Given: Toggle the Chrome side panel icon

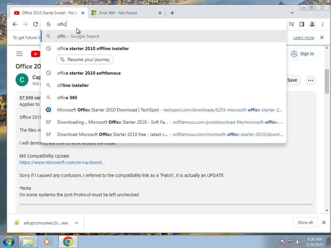Looking at the screenshot, I should pyautogui.click(x=302, y=24).
